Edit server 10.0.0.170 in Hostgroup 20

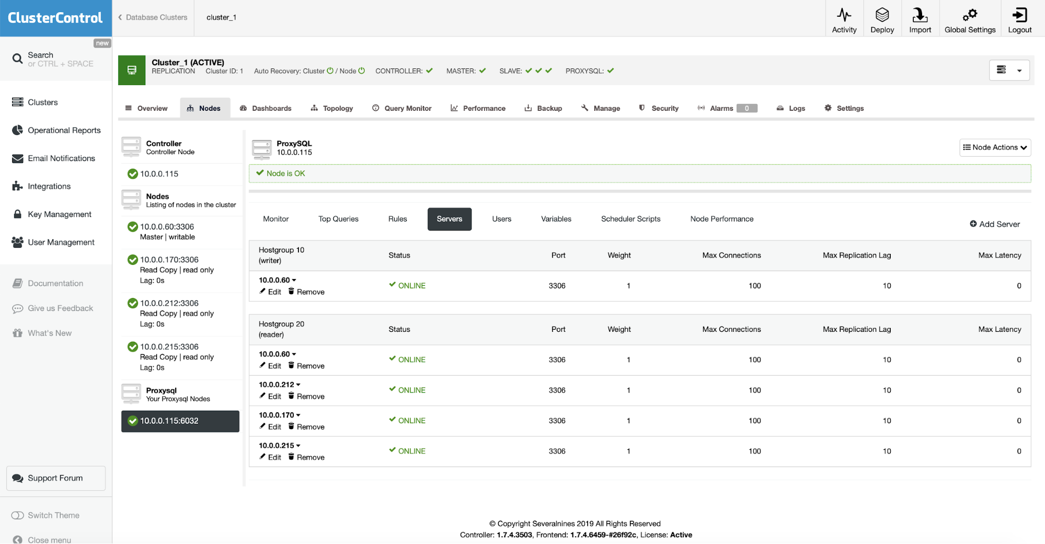point(270,426)
